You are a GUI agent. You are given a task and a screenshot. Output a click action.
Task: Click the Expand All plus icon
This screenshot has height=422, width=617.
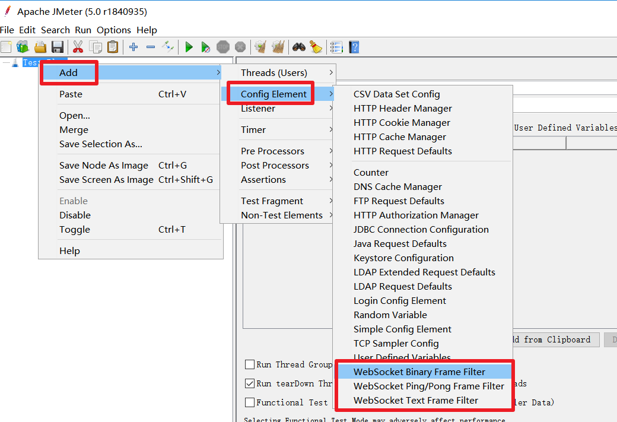coord(133,47)
